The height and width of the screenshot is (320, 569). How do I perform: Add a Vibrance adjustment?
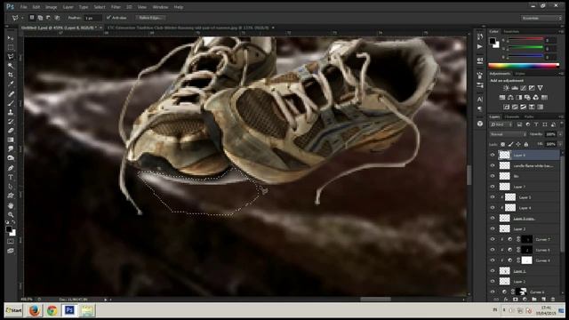[x=540, y=88]
